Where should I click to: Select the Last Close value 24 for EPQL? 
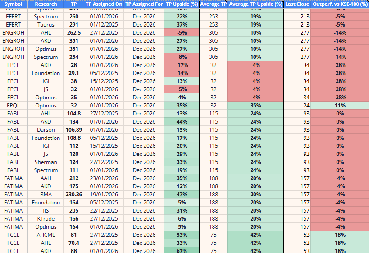[297, 106]
